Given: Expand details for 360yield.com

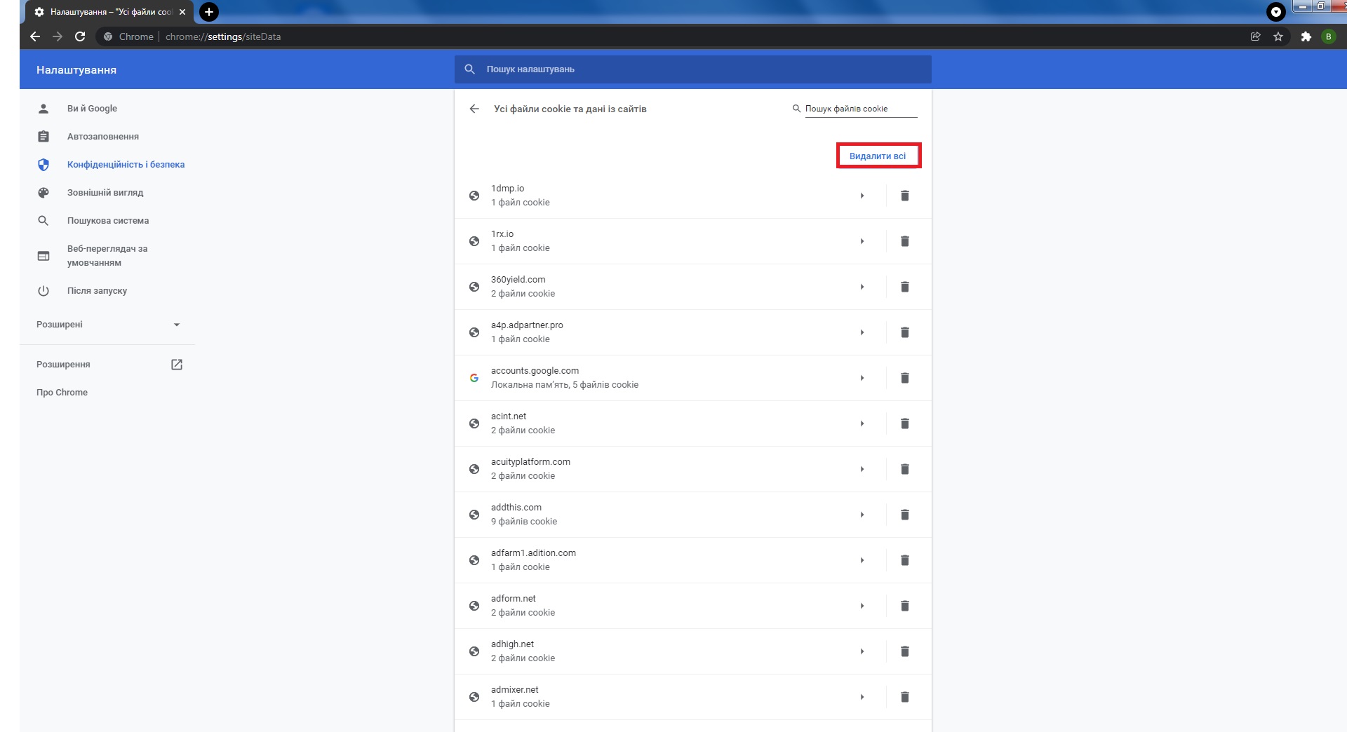Looking at the screenshot, I should 862,287.
